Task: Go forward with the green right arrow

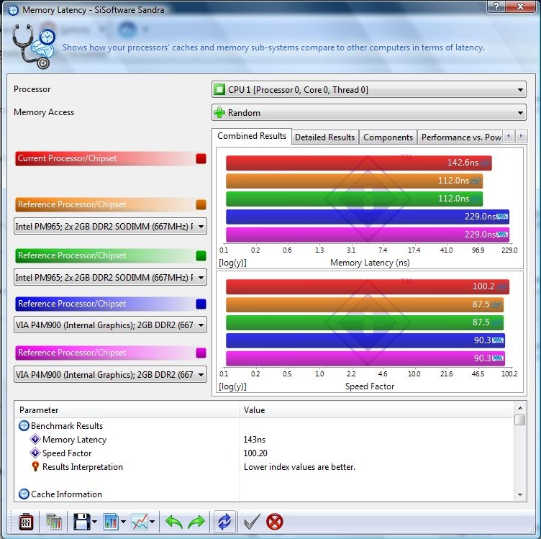Action: tap(196, 522)
